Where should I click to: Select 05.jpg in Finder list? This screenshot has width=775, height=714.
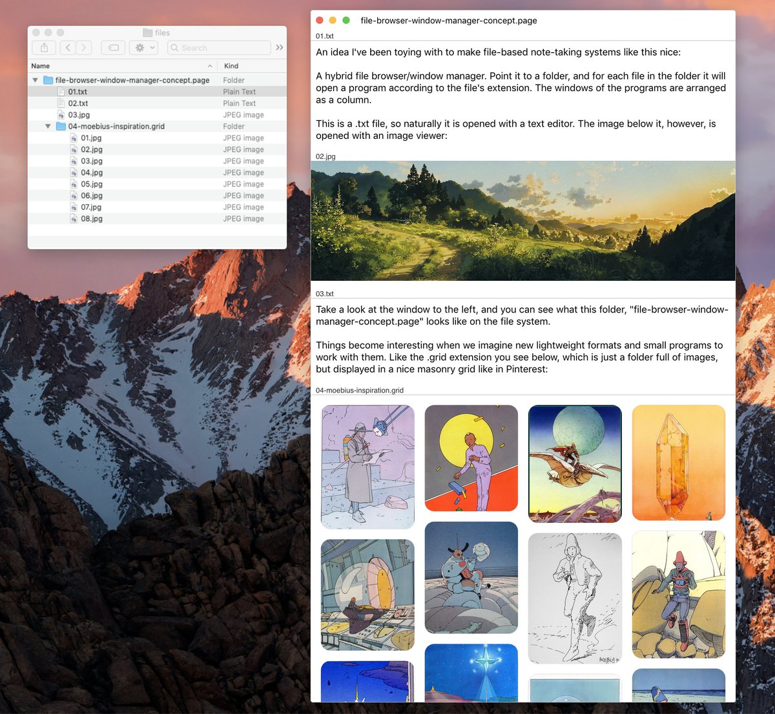point(157,185)
